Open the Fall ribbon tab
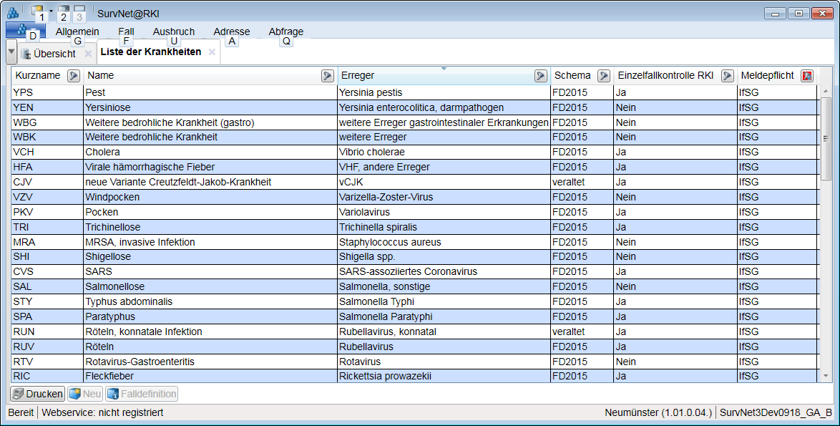Image resolution: width=840 pixels, height=426 pixels. coord(126,32)
